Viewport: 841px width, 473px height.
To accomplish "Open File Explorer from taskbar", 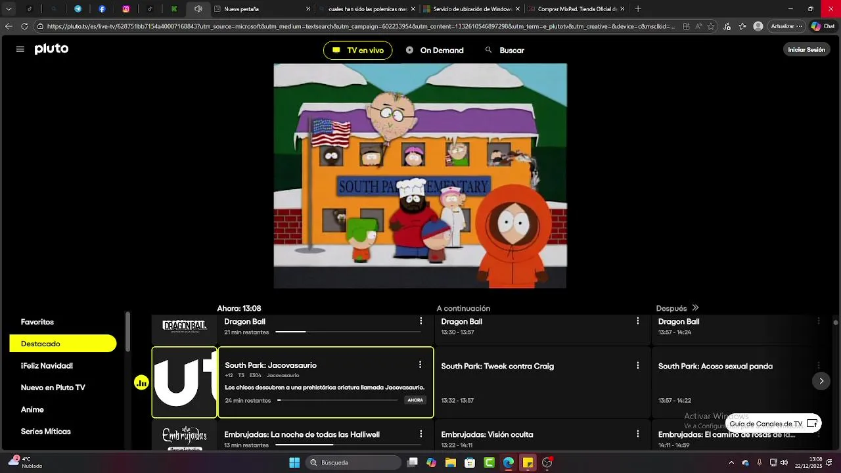I will [x=450, y=462].
